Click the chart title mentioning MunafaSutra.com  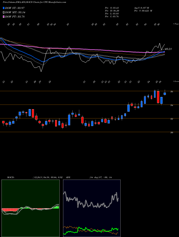point(34,2)
